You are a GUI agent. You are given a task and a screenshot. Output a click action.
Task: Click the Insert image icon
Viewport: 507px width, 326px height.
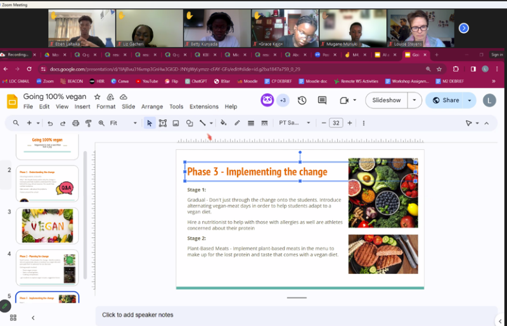176,123
